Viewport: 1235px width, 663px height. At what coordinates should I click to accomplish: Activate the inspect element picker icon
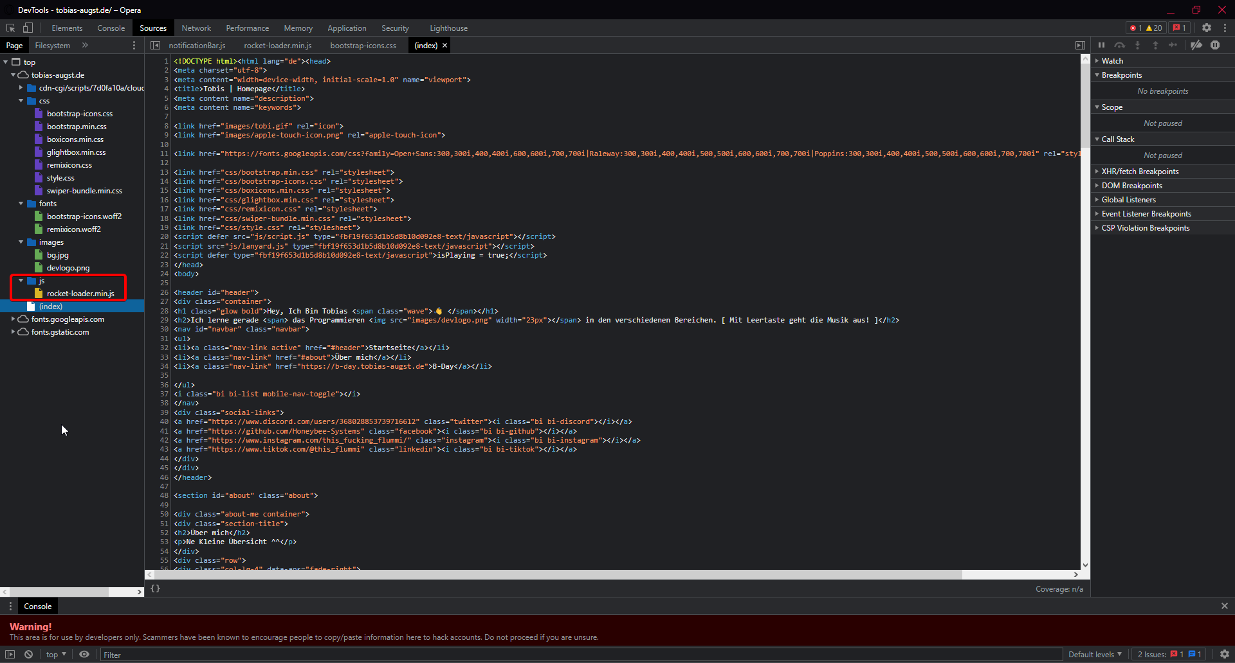[11, 28]
